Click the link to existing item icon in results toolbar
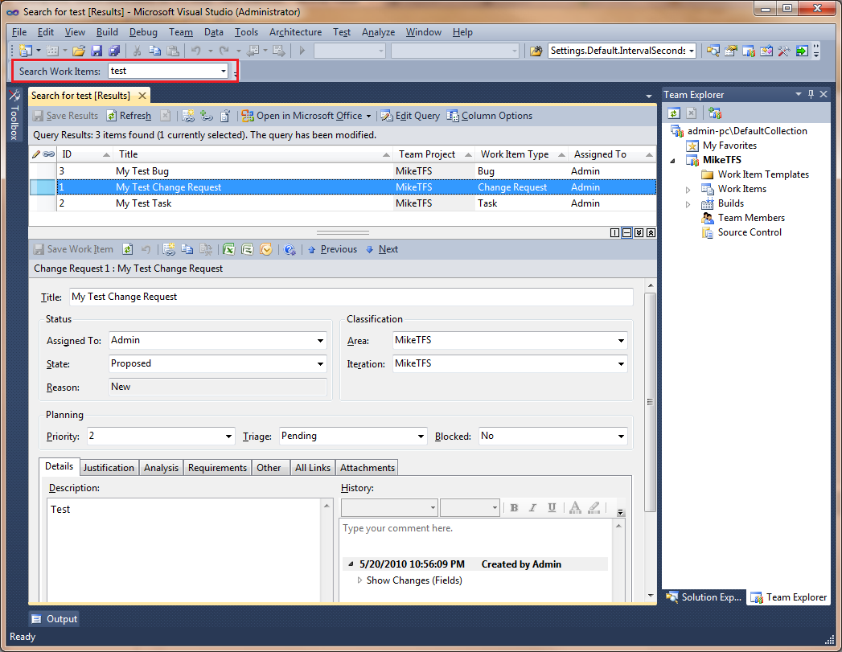 click(x=207, y=116)
